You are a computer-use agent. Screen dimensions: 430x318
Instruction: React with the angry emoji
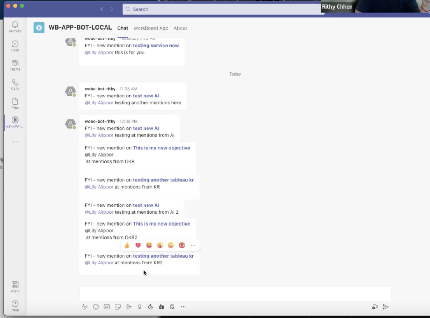pos(182,245)
